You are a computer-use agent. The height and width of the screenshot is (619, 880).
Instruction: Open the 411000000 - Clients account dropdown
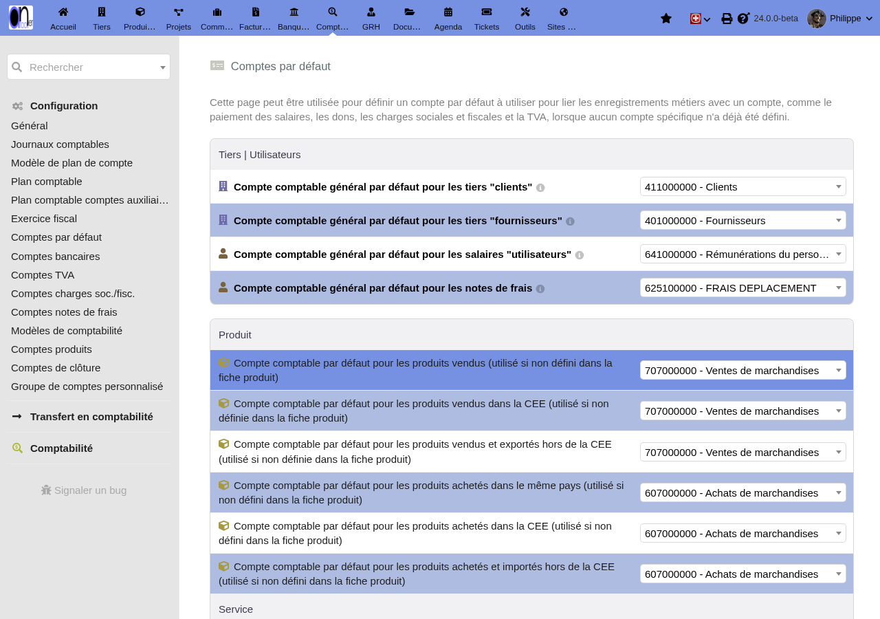tap(743, 186)
